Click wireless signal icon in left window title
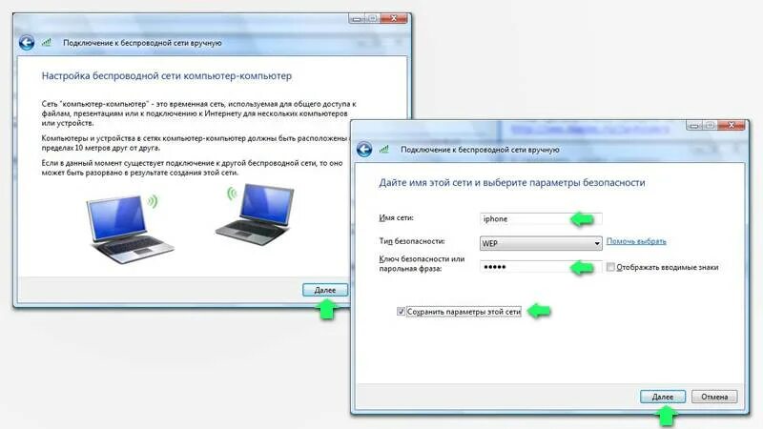The image size is (763, 429). pyautogui.click(x=47, y=43)
